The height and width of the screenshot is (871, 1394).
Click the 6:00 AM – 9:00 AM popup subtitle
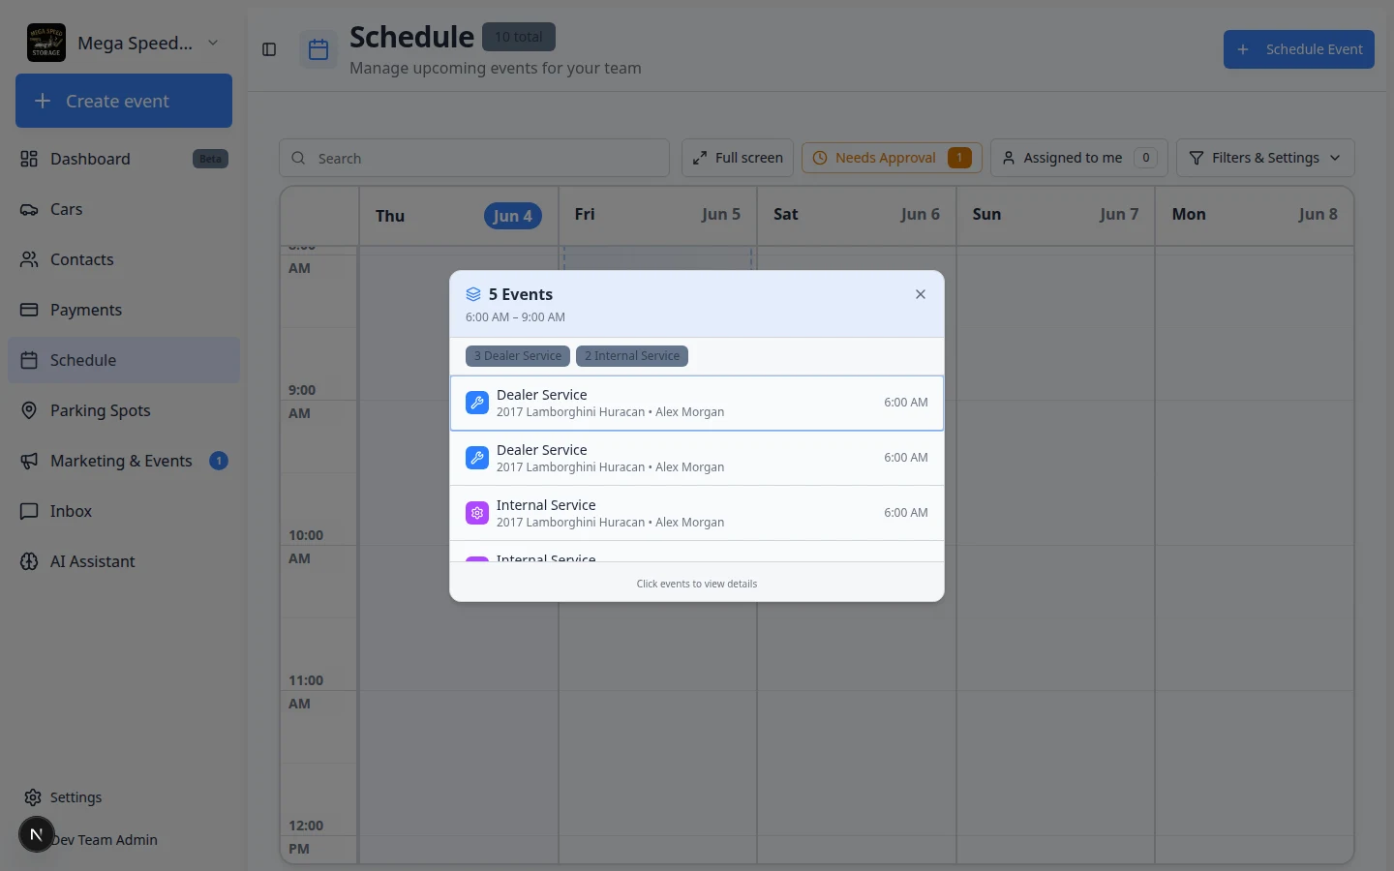(515, 317)
